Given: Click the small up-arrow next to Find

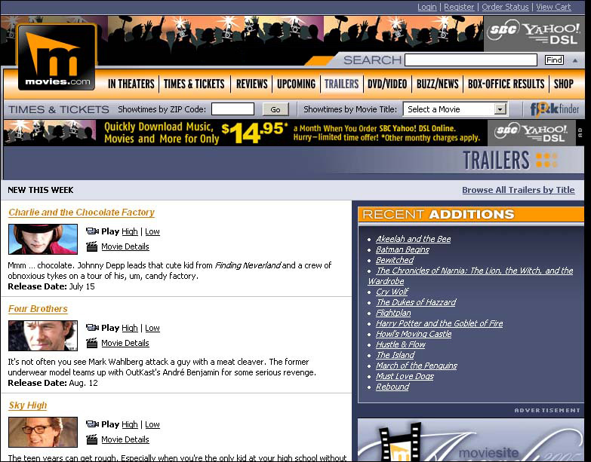Looking at the screenshot, I should click(575, 60).
